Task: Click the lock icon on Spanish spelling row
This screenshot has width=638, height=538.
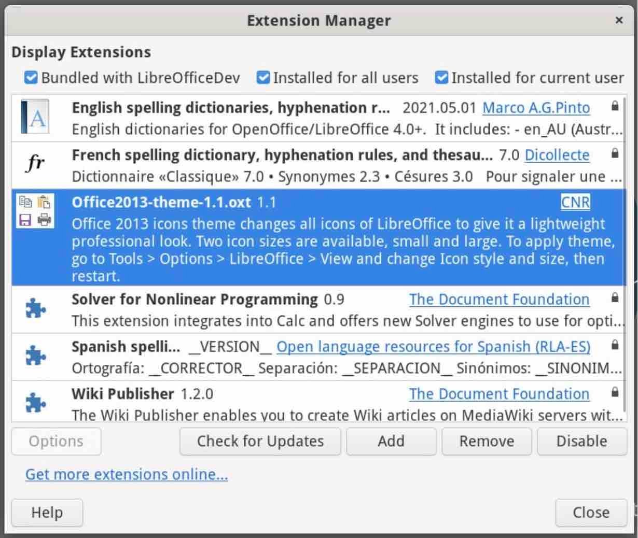Action: click(x=615, y=345)
